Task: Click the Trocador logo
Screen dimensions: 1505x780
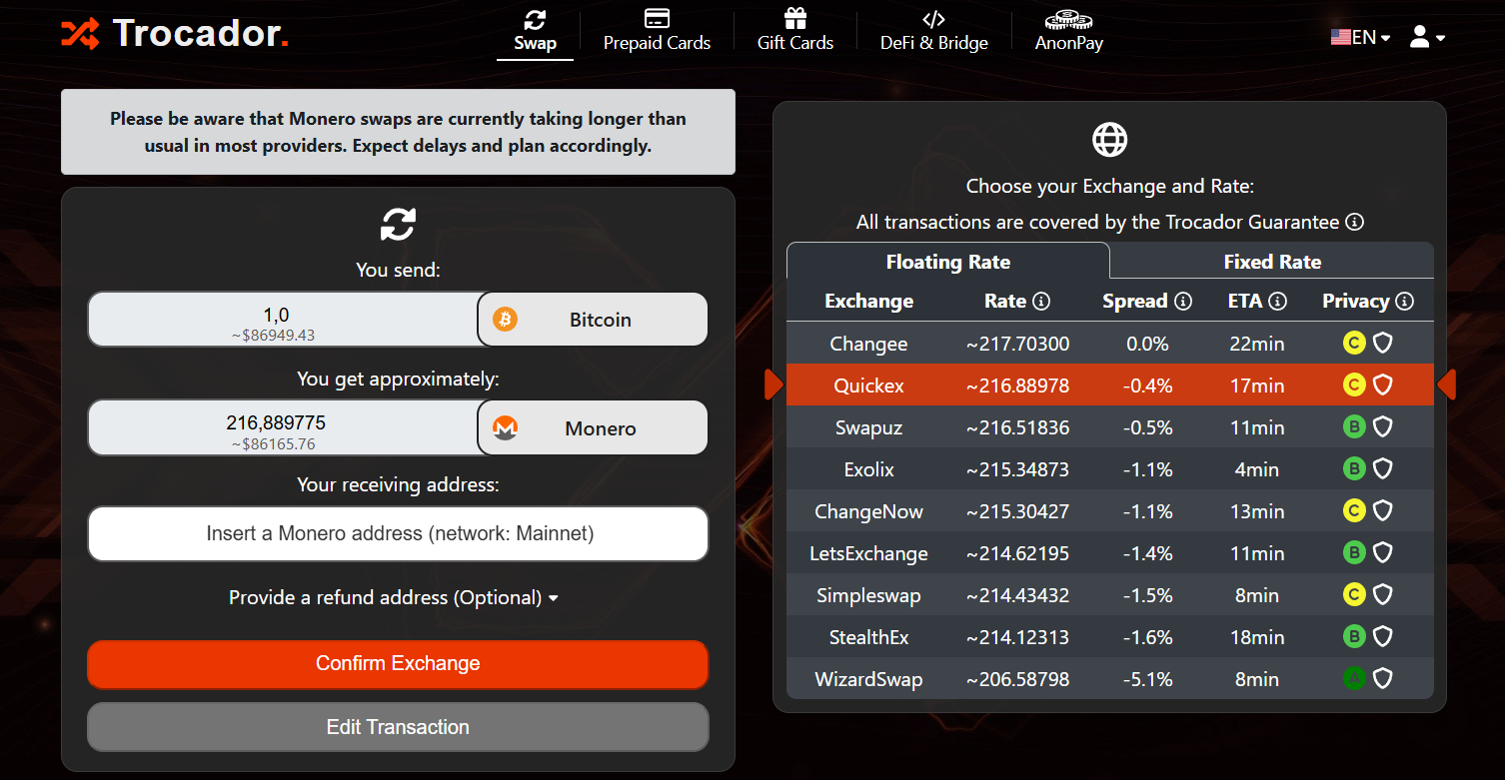Action: point(175,34)
